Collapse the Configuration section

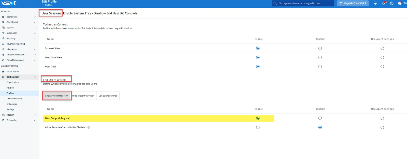tap(35, 77)
